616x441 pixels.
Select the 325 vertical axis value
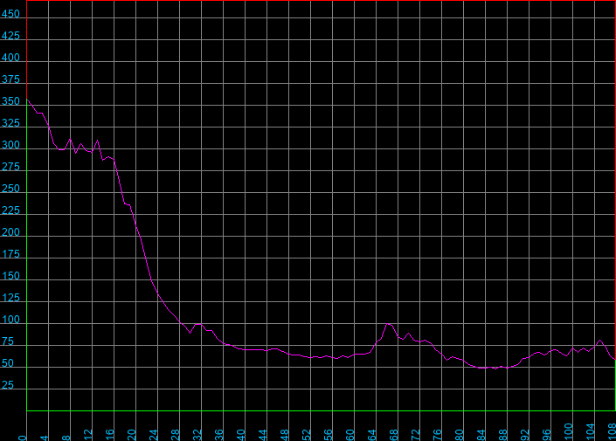(x=10, y=123)
